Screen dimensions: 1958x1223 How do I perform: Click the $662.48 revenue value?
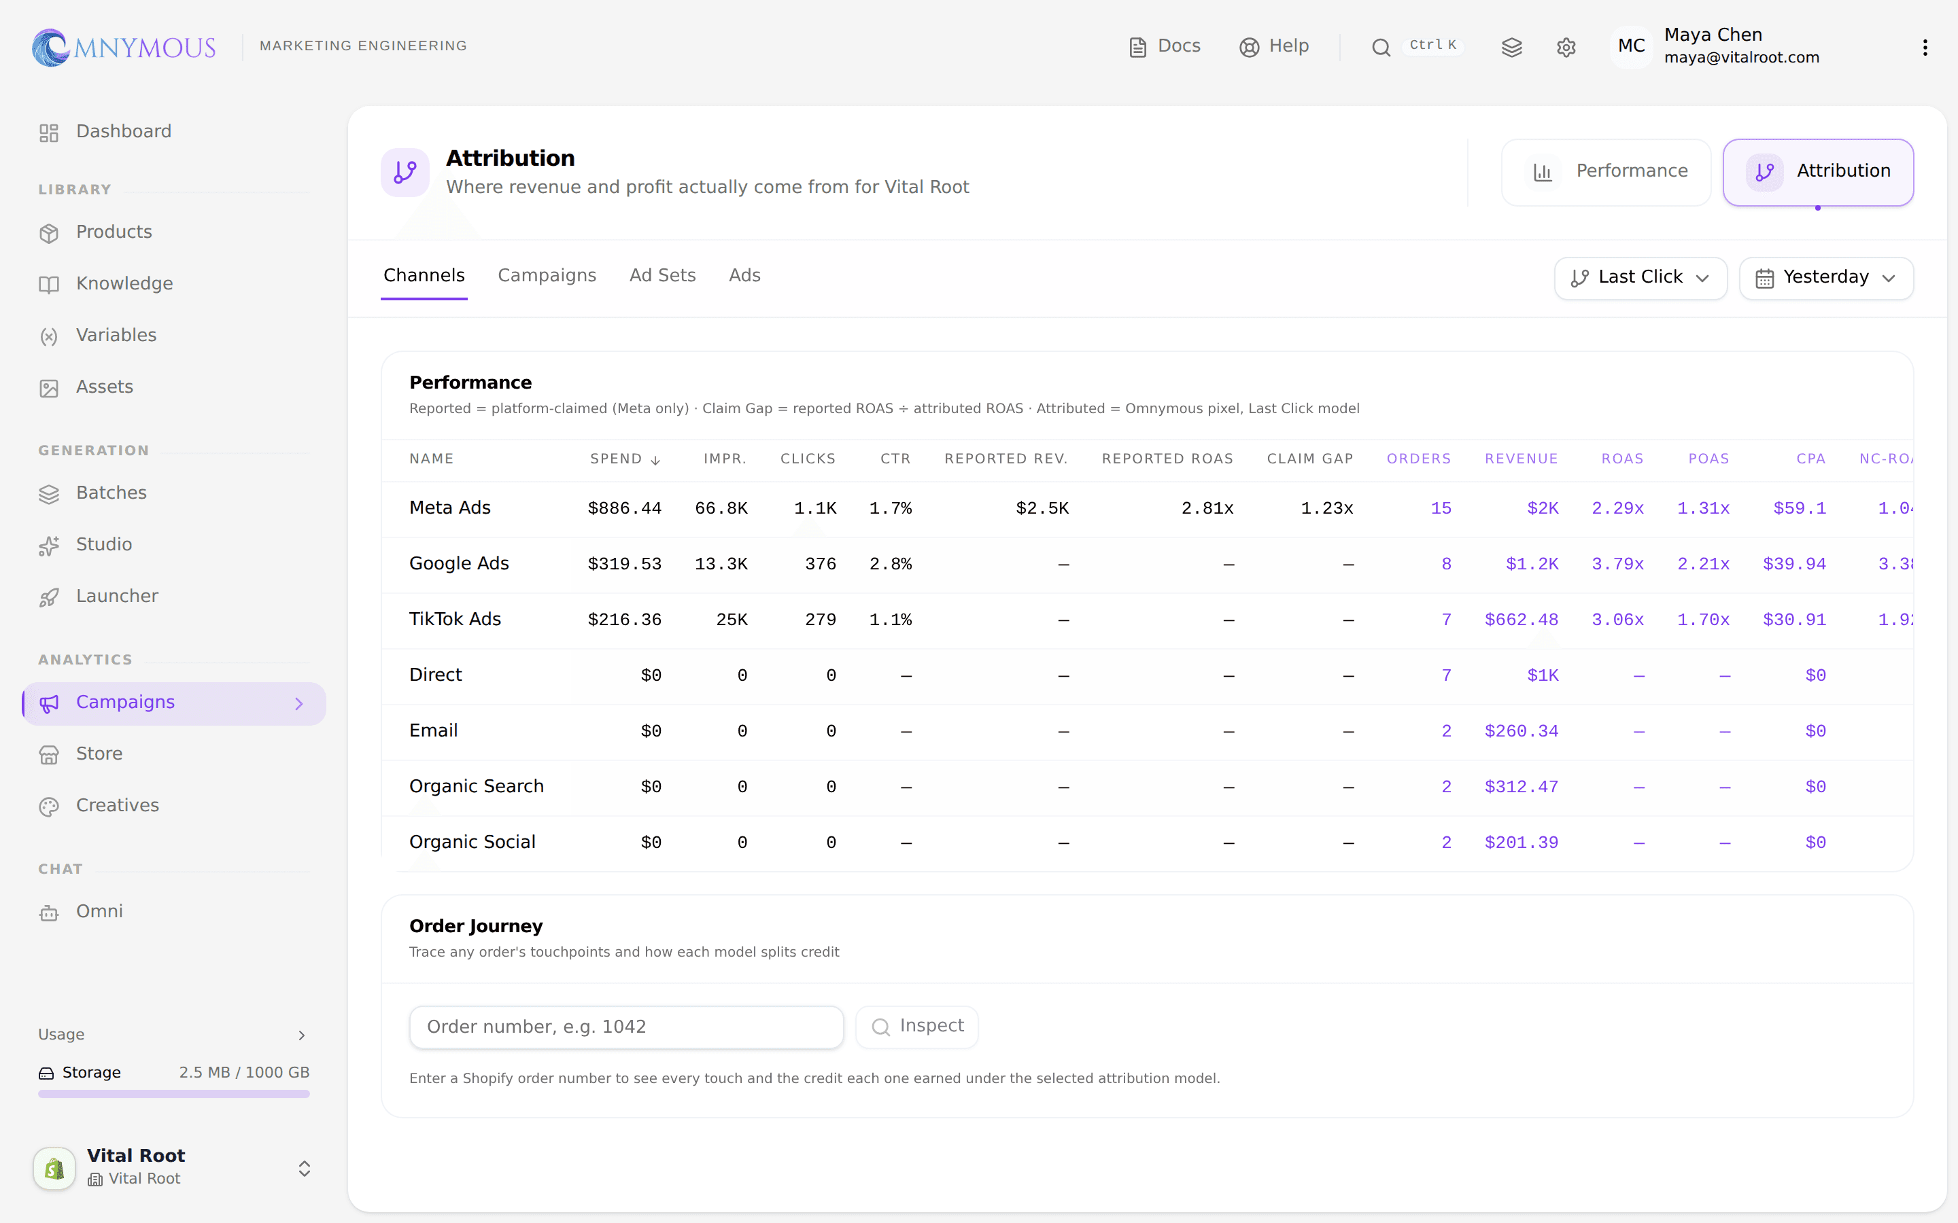[1521, 620]
